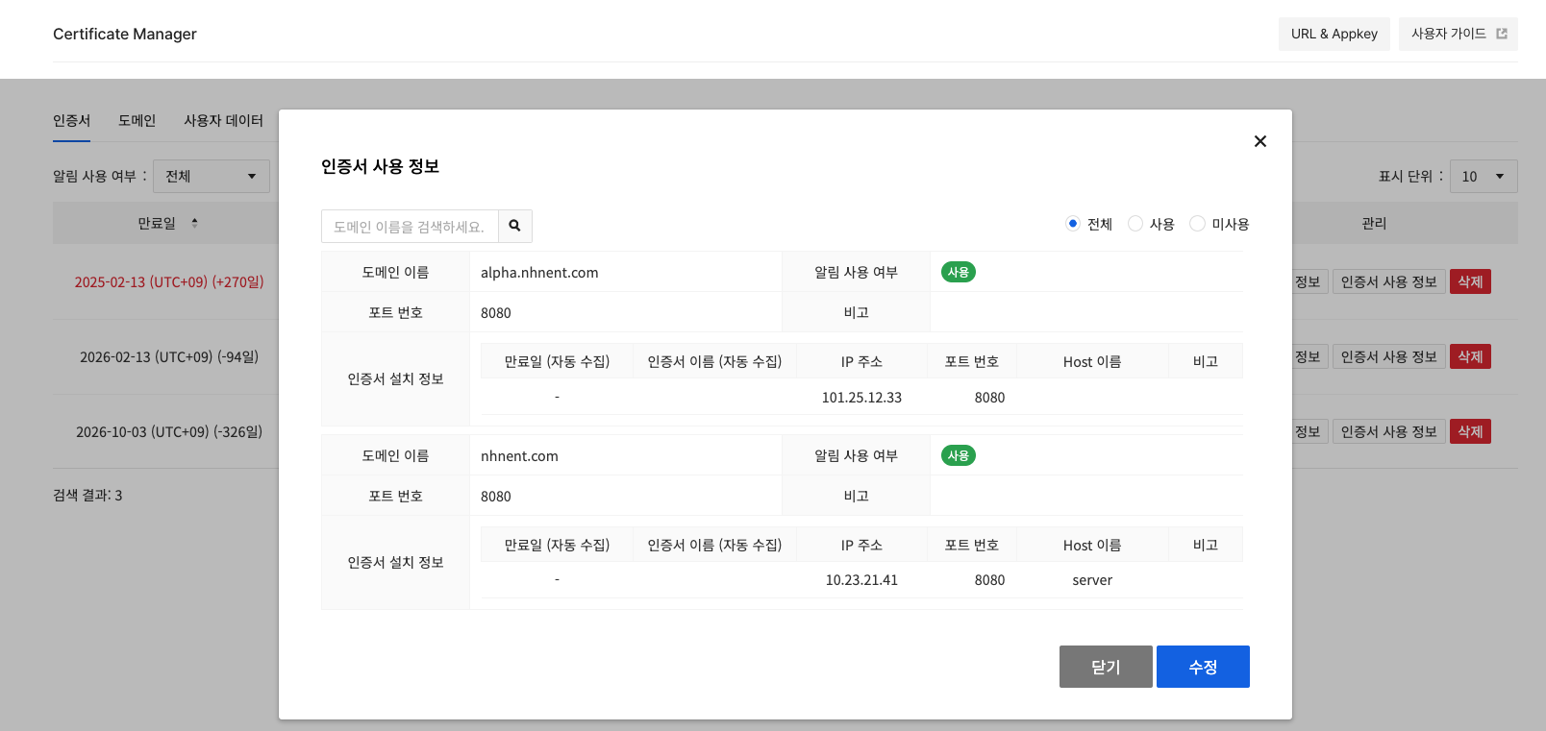This screenshot has height=731, width=1546.
Task: Switch to the 사용자 데이터 tab
Action: click(x=223, y=121)
